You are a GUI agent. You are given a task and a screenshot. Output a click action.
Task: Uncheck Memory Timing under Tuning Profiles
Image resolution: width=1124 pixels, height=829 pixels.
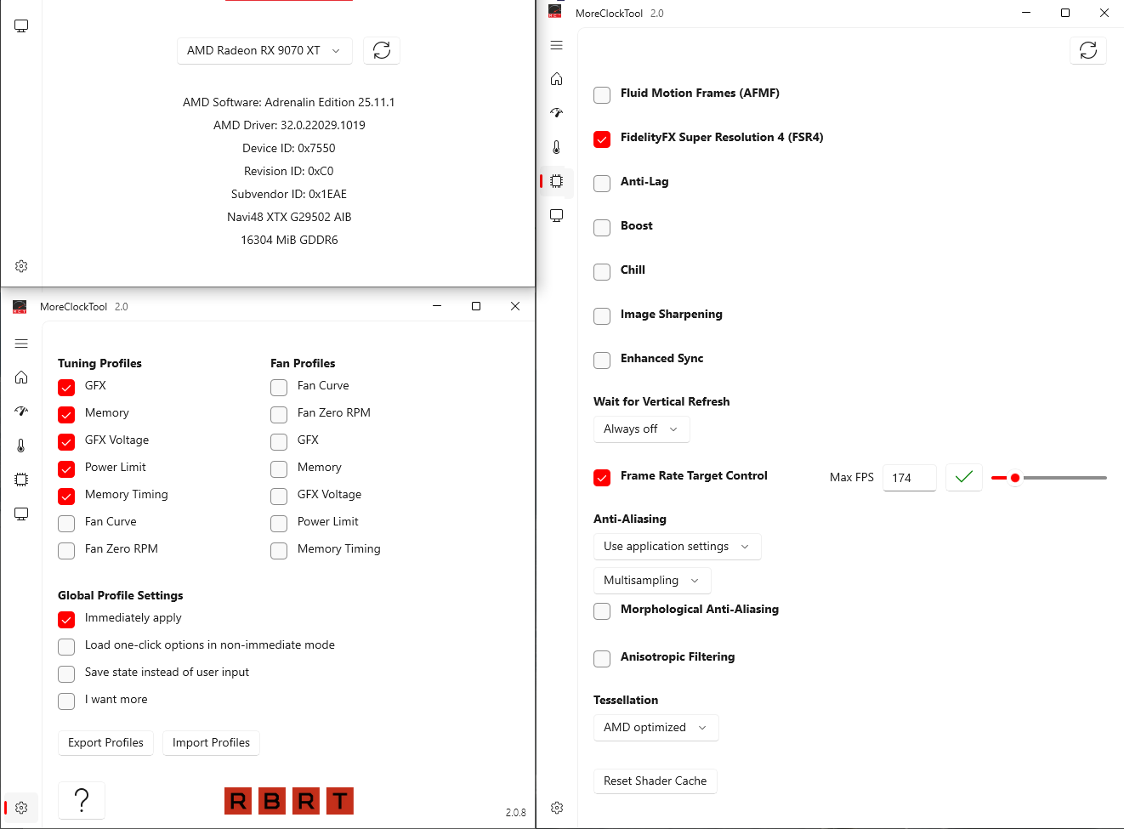[x=66, y=496]
